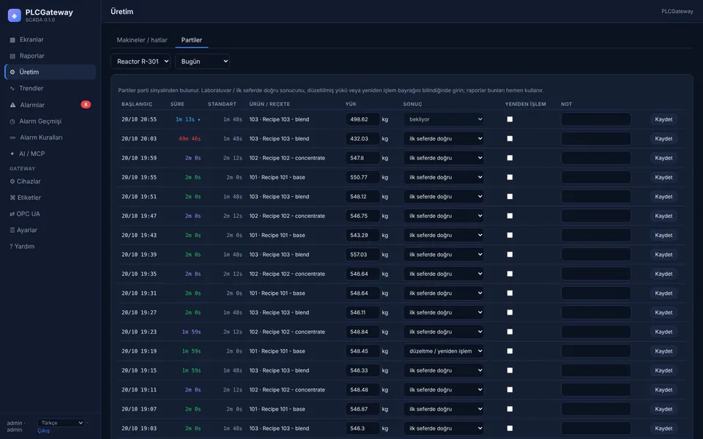Open Ekranlar via its sidebar icon

pyautogui.click(x=12, y=40)
